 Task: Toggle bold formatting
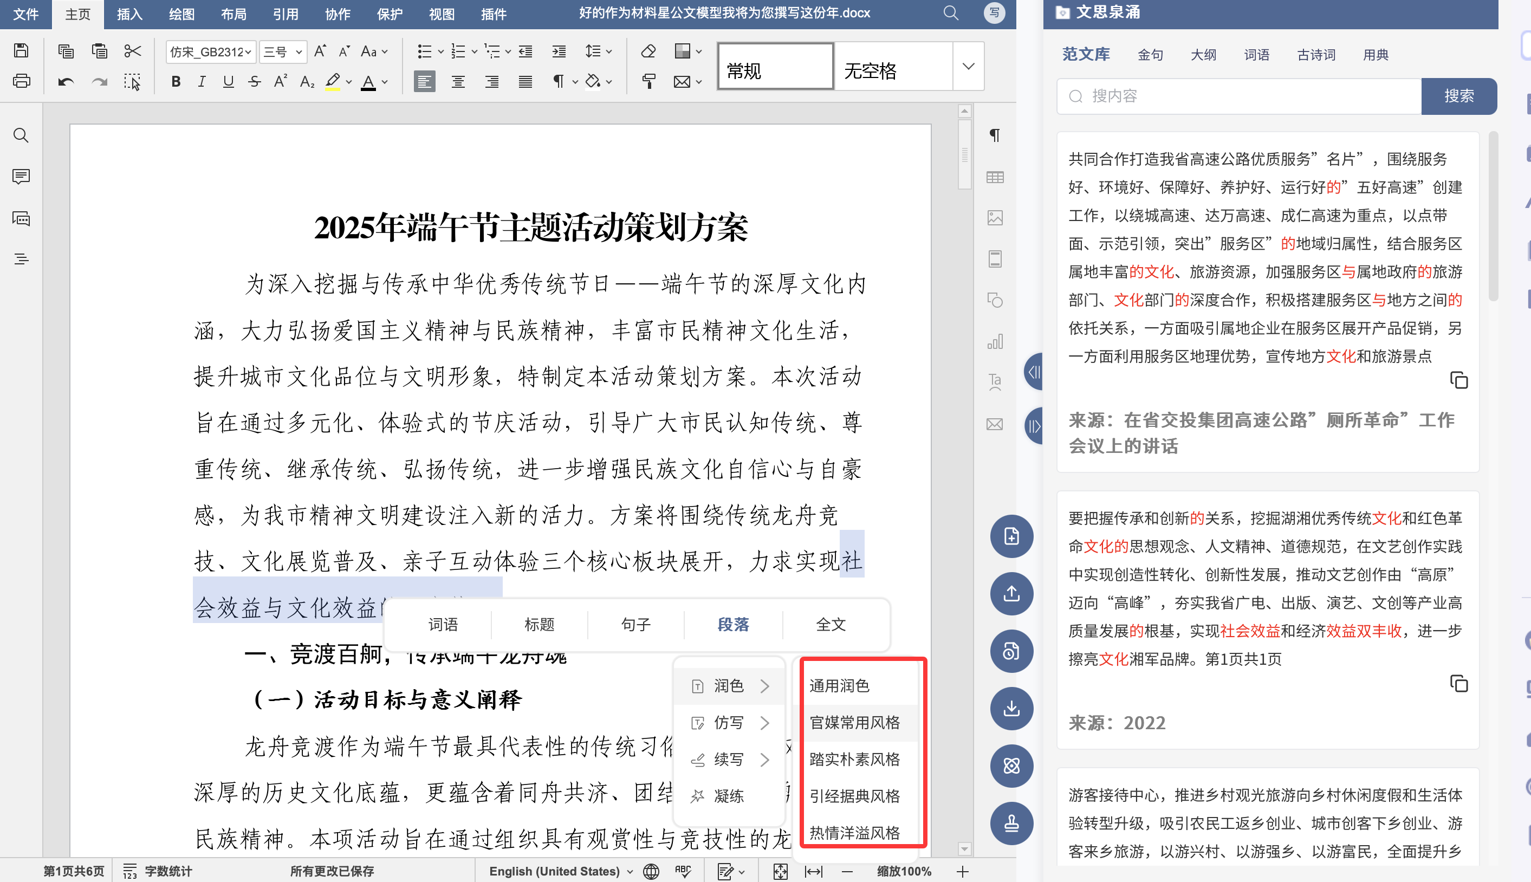176,81
